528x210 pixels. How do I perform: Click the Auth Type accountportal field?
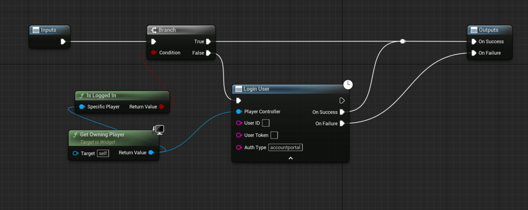[286, 147]
